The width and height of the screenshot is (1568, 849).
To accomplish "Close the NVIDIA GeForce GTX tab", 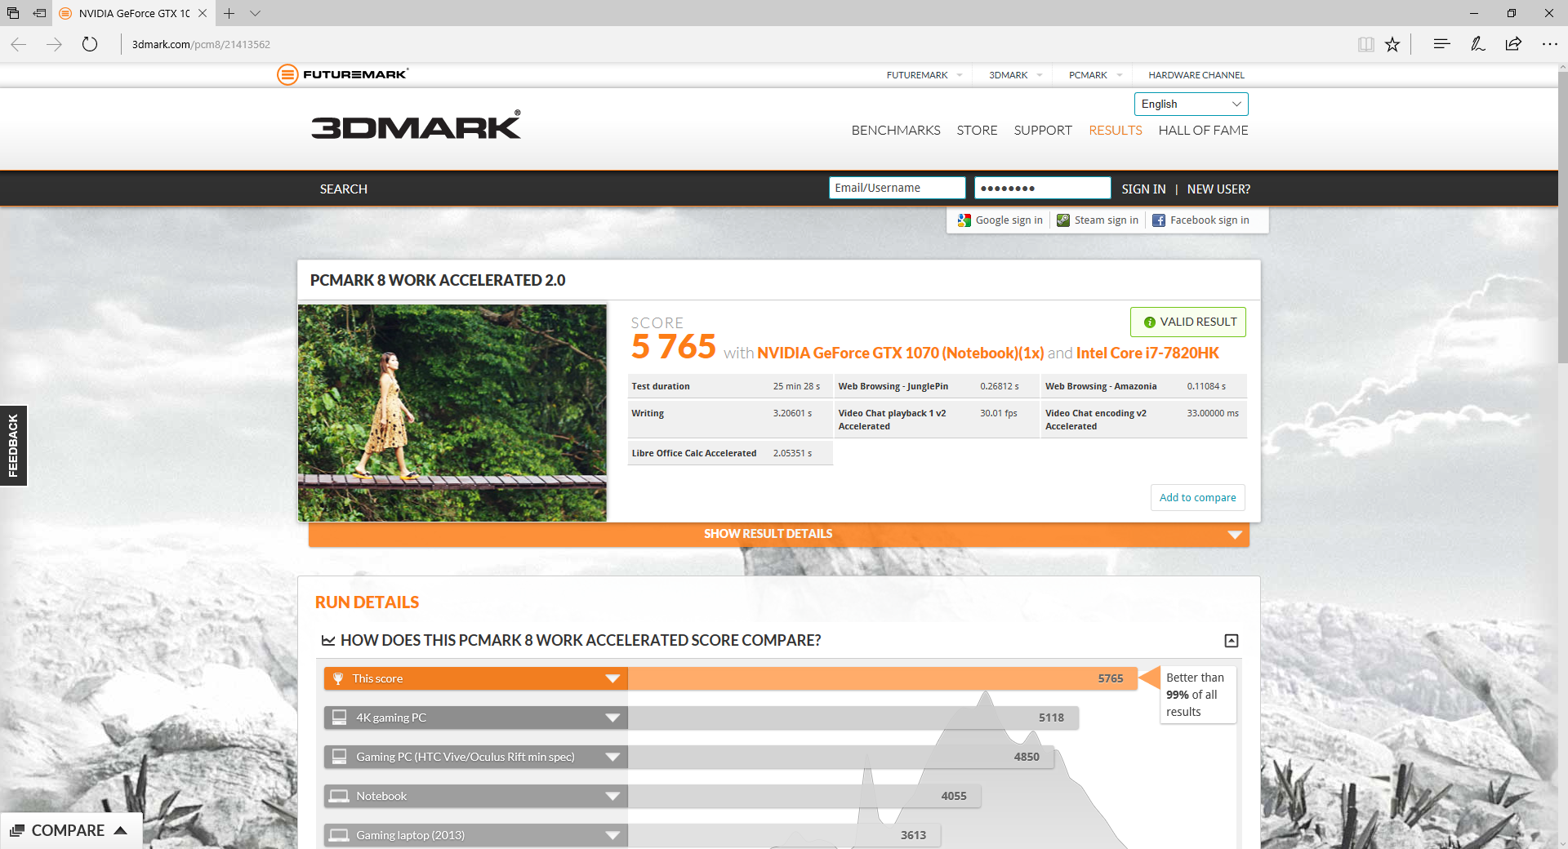I will 203,13.
